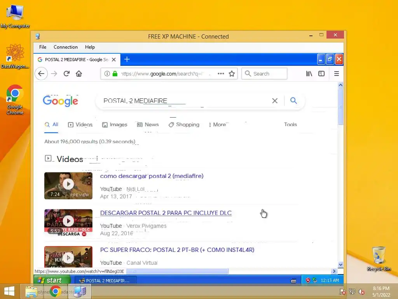Open Google search Tools
Screen dimensions: 398x299
tap(290, 125)
